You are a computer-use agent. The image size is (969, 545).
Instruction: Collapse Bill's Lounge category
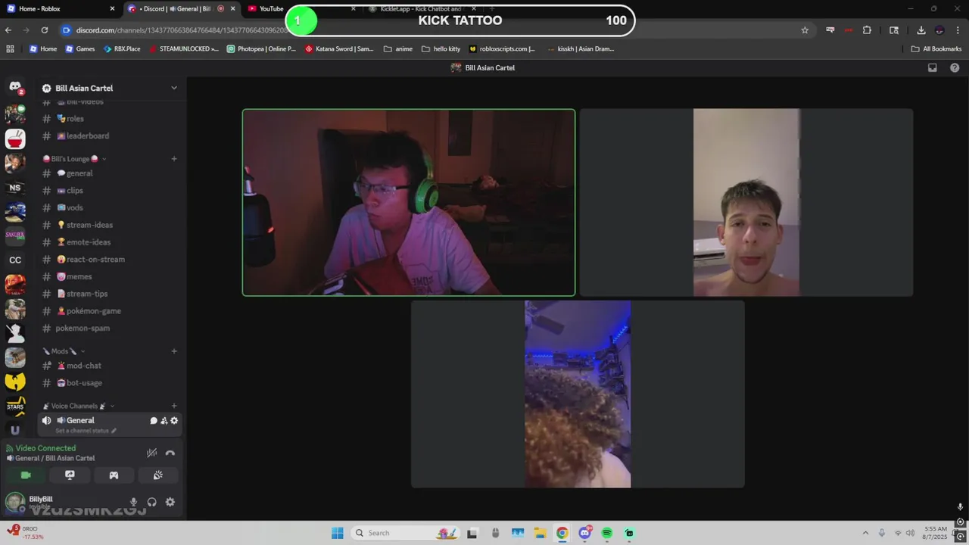coord(74,159)
